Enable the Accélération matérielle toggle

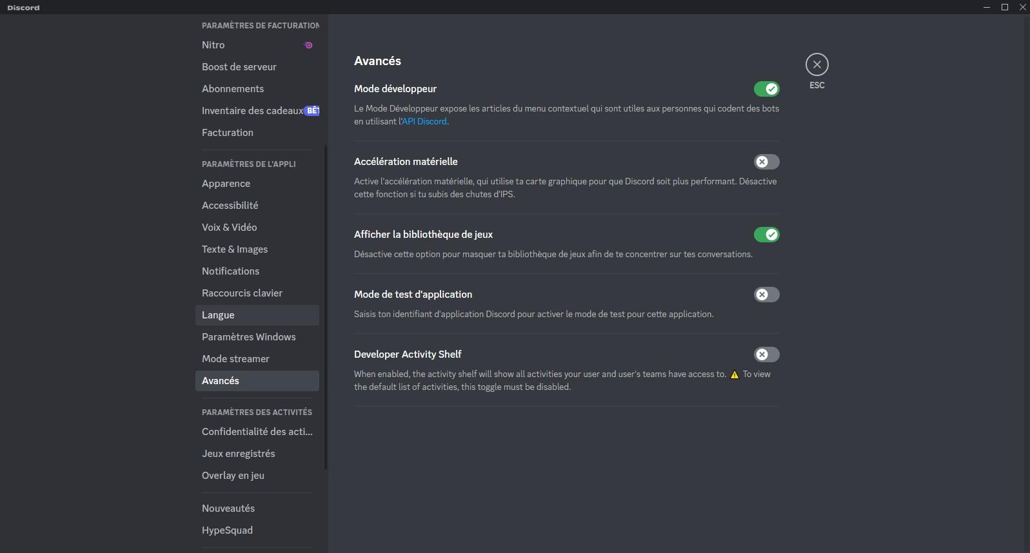coord(767,162)
